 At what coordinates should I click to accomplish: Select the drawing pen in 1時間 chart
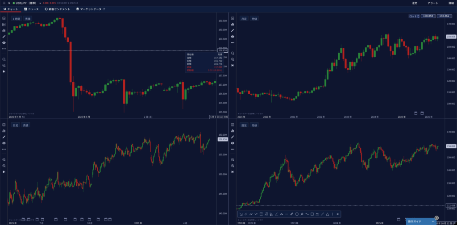pos(4,37)
